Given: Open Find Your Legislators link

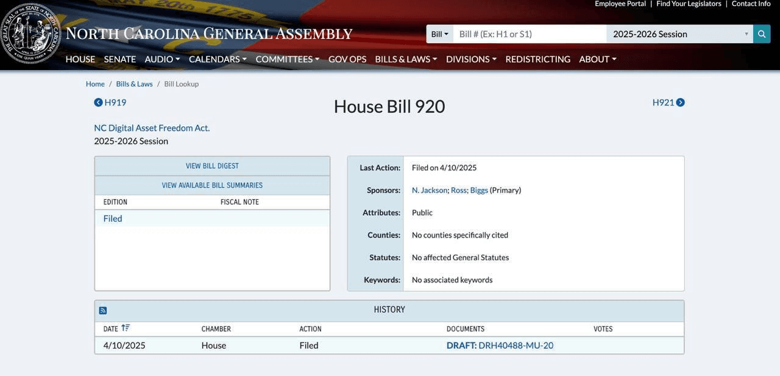Looking at the screenshot, I should coord(689,4).
